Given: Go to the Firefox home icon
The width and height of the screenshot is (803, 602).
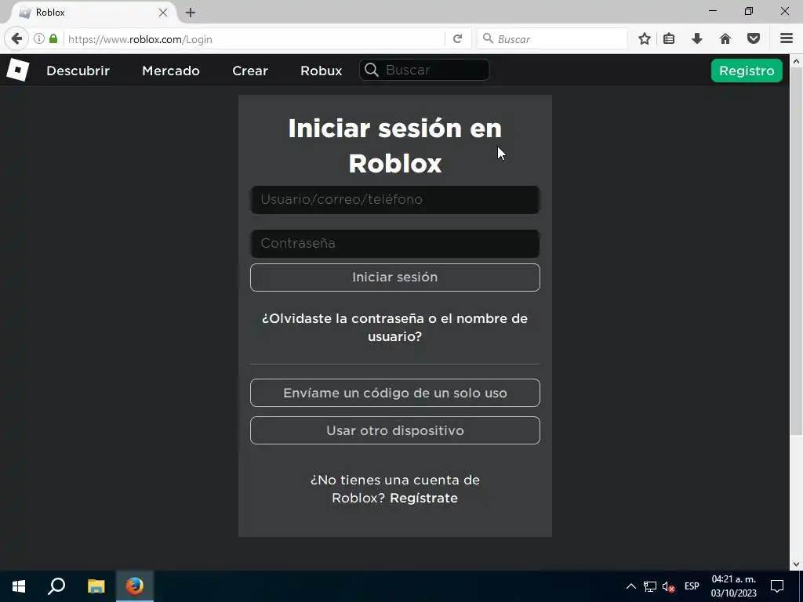Looking at the screenshot, I should [725, 39].
